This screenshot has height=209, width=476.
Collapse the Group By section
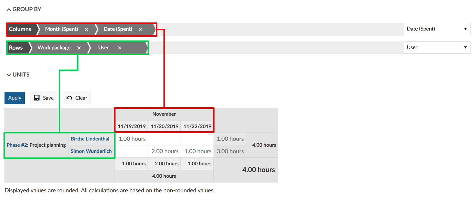pyautogui.click(x=24, y=9)
